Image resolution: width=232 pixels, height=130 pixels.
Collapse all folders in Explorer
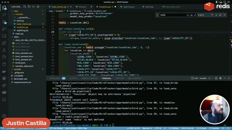coord(38,7)
